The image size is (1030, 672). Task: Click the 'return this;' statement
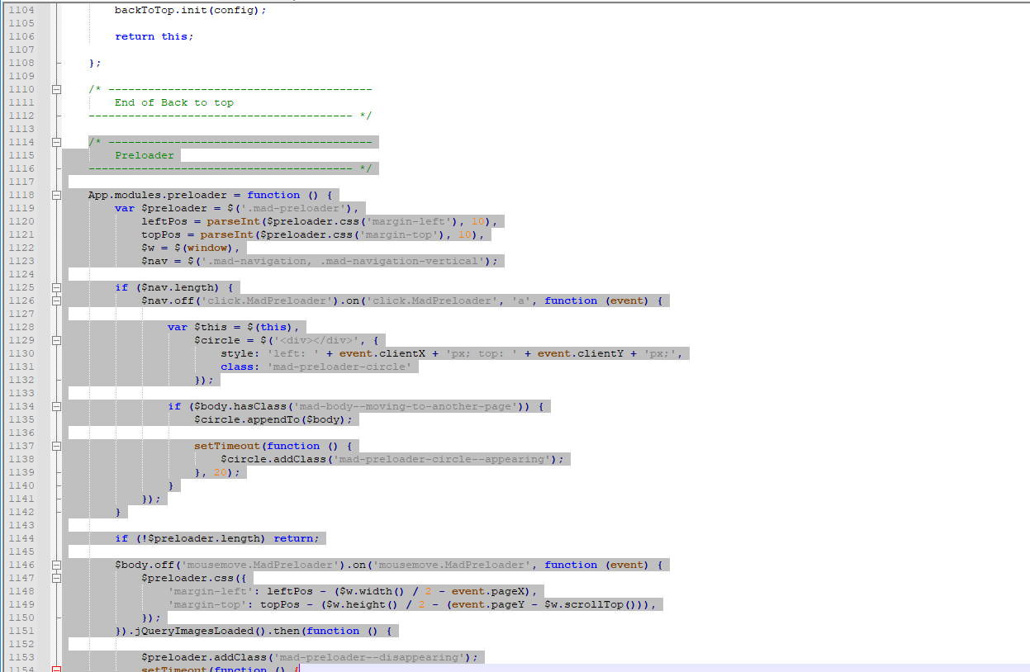pyautogui.click(x=154, y=36)
